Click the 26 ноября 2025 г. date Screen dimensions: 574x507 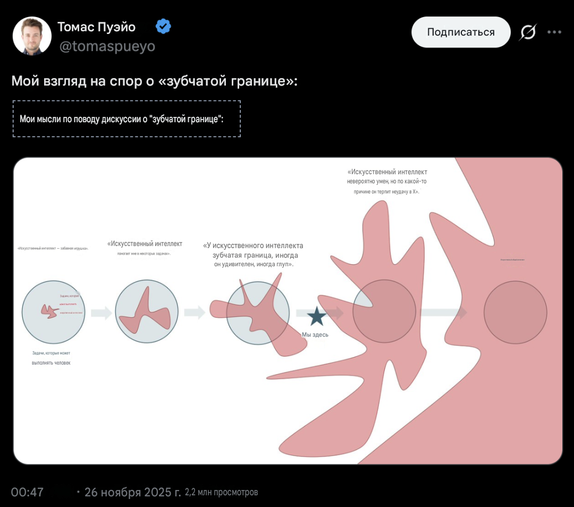point(132,492)
